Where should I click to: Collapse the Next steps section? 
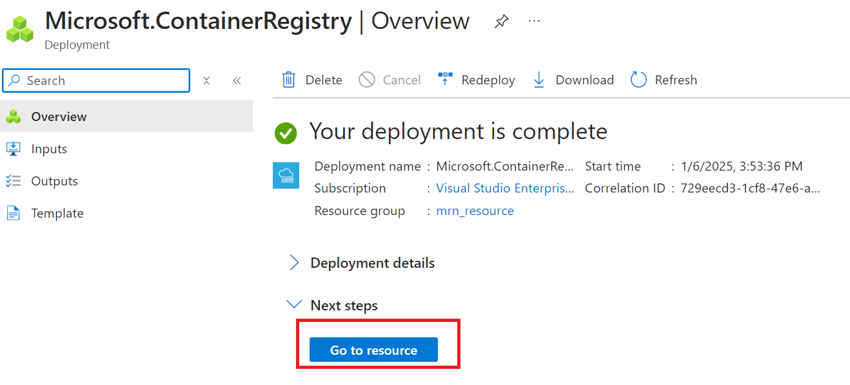click(332, 305)
